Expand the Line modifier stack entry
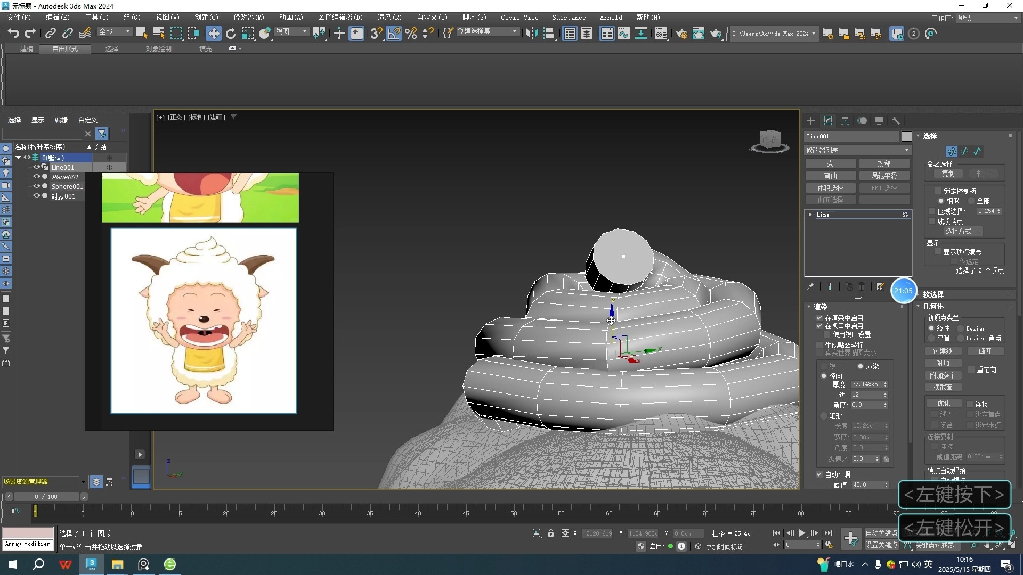The image size is (1023, 575). pos(810,215)
